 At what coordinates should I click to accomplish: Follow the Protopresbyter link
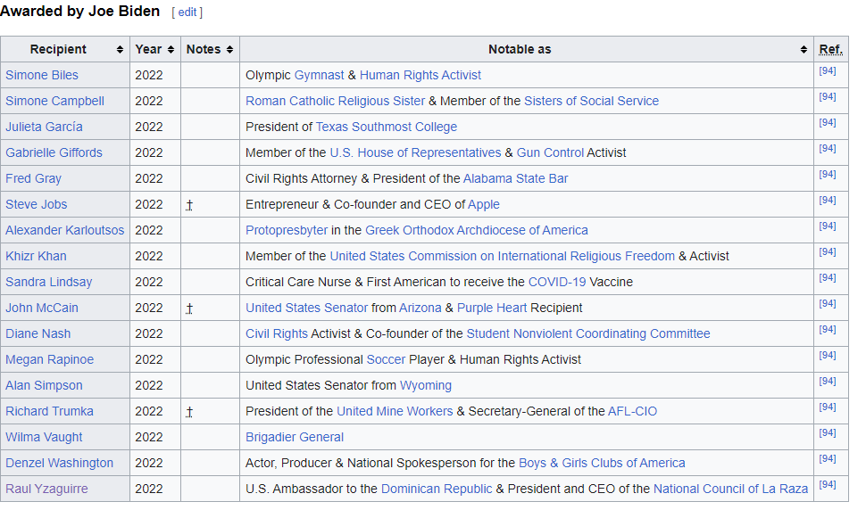click(x=287, y=230)
